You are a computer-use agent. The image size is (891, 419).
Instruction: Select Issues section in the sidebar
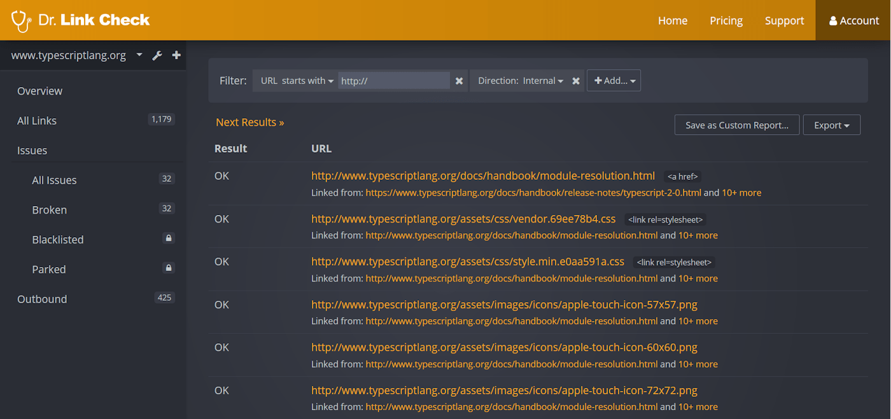(32, 151)
